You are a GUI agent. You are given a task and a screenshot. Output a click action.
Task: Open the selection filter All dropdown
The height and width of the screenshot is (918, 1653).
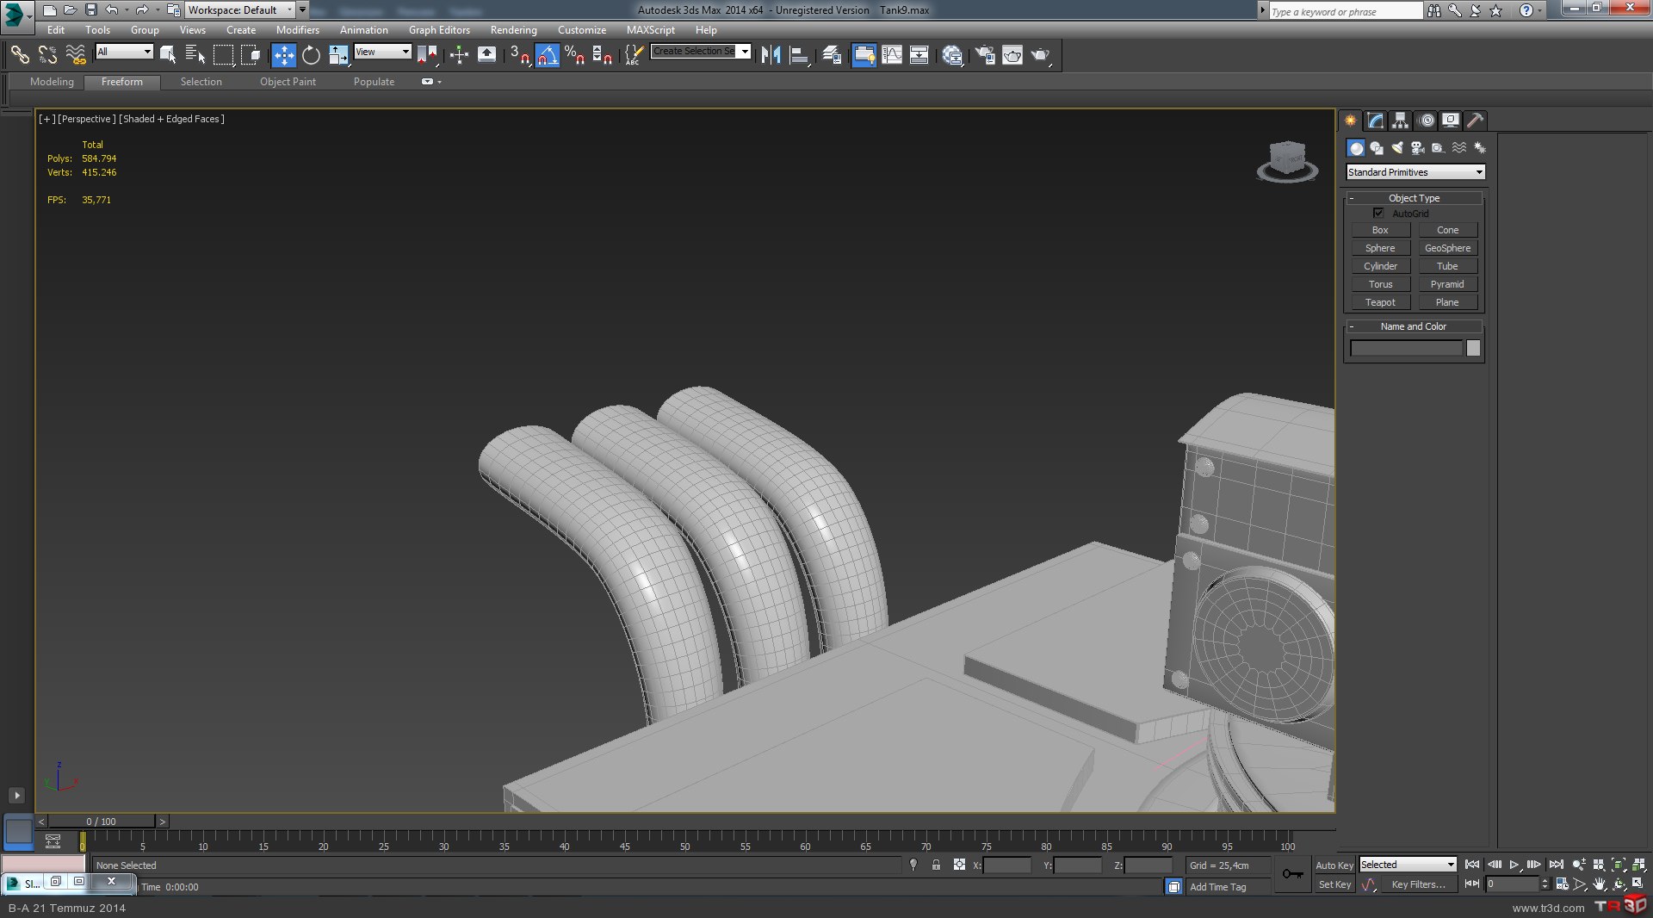click(124, 52)
